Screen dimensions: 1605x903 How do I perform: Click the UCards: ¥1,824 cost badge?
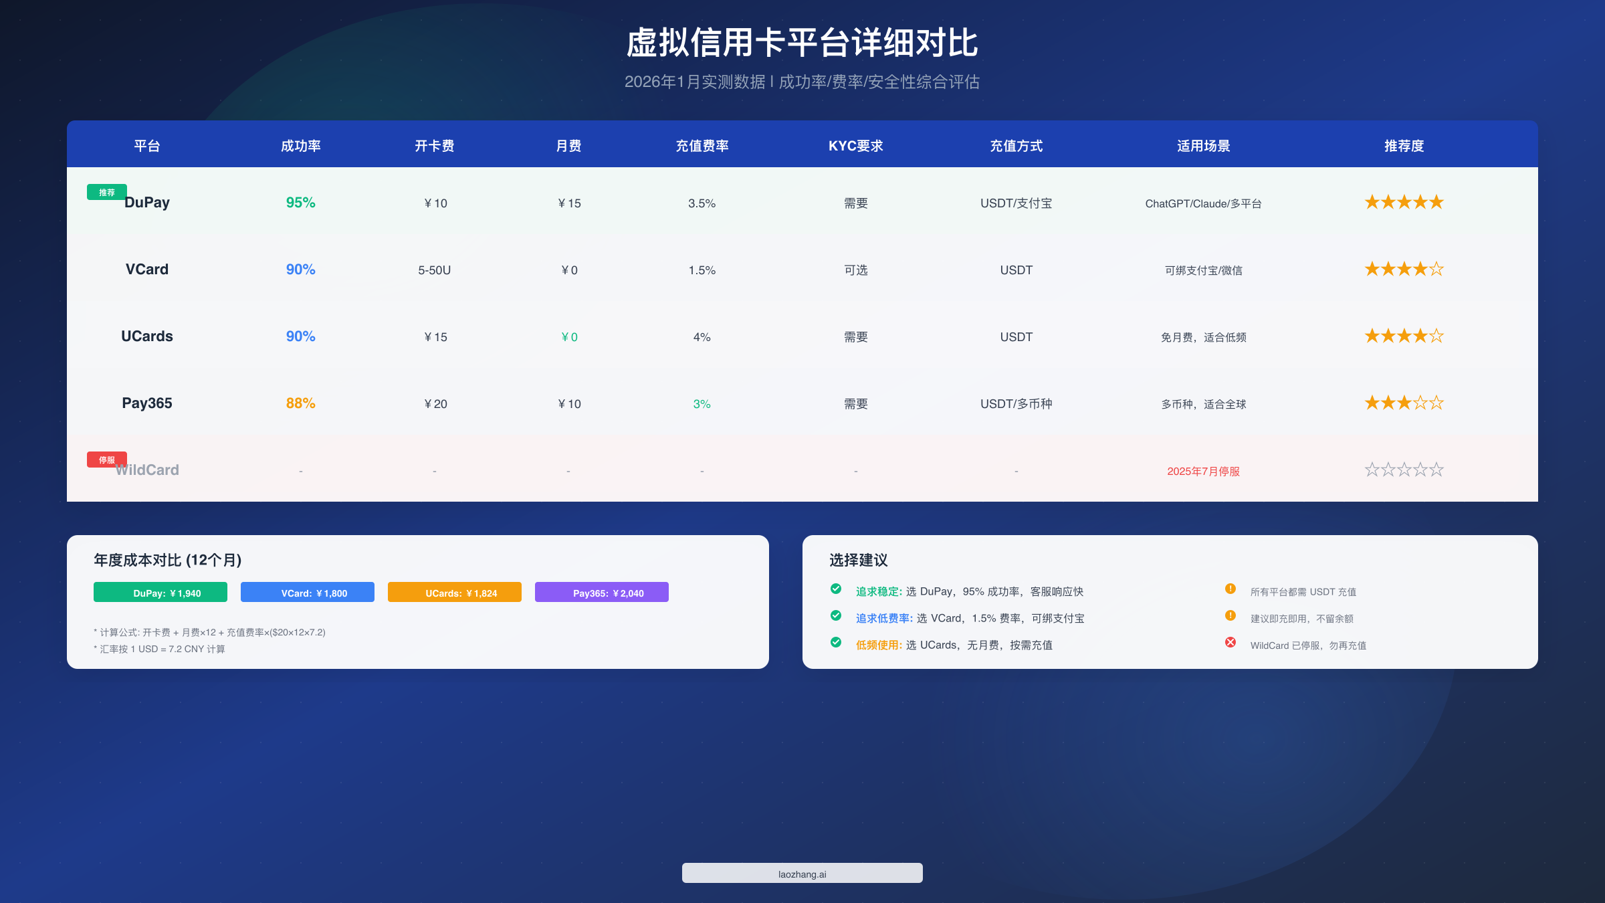point(454,592)
